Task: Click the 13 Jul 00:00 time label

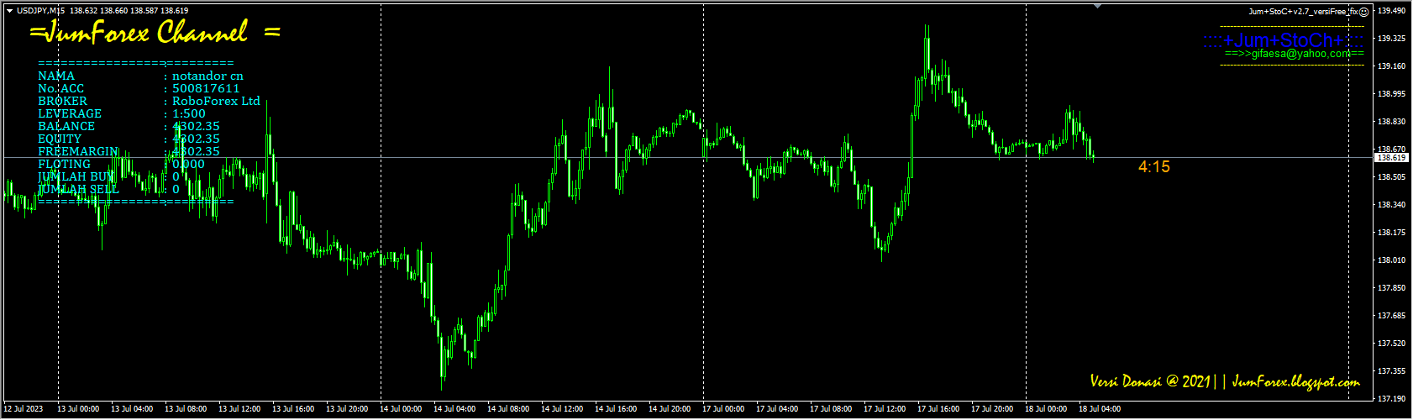Action: click(78, 409)
